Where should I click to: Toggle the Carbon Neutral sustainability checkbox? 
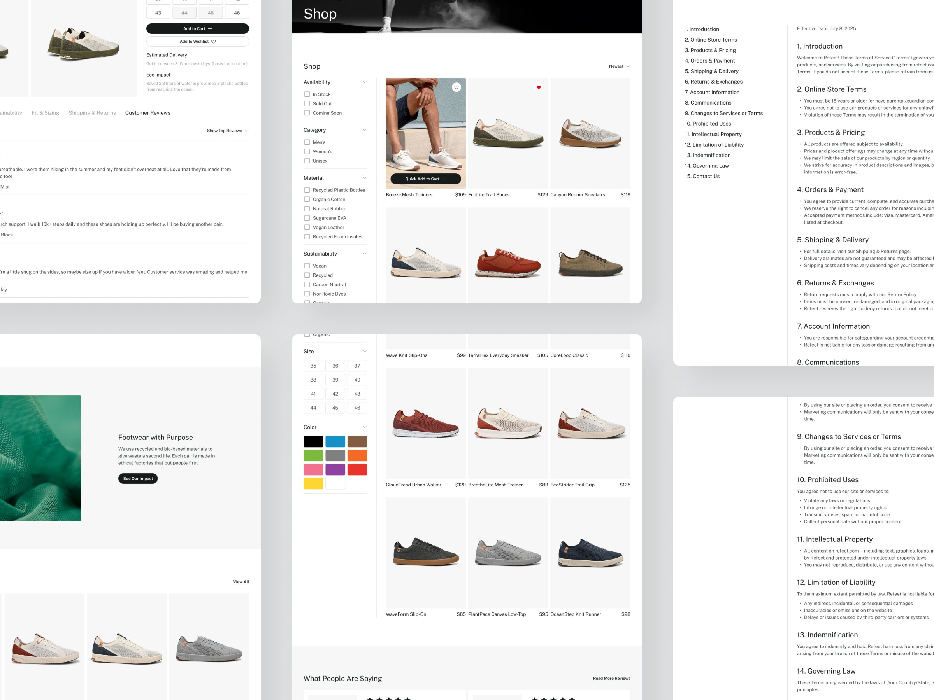point(307,284)
